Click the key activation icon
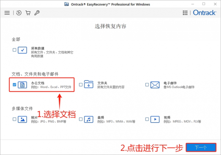Image resolution: width=221 pixels, height=155 pixels. [37, 13]
